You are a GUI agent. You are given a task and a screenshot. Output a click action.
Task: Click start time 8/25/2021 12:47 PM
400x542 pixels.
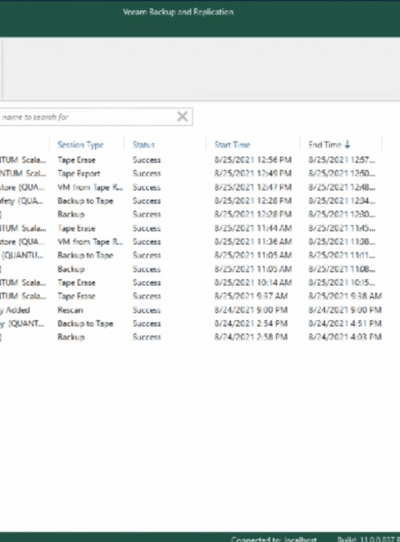(x=252, y=188)
